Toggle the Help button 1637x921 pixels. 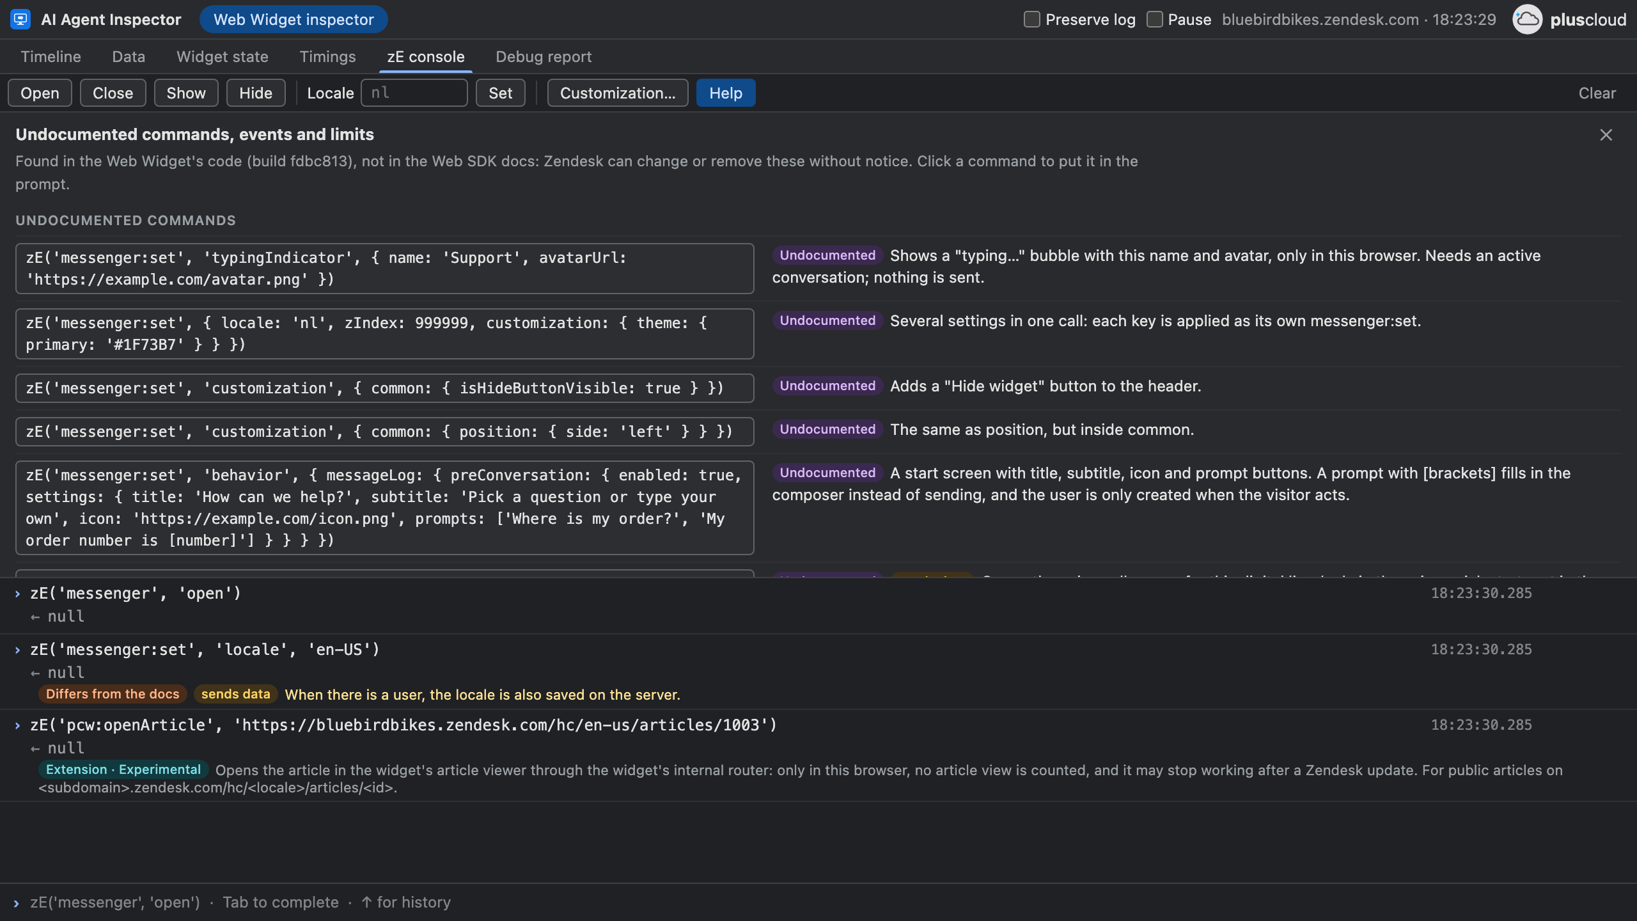(726, 93)
